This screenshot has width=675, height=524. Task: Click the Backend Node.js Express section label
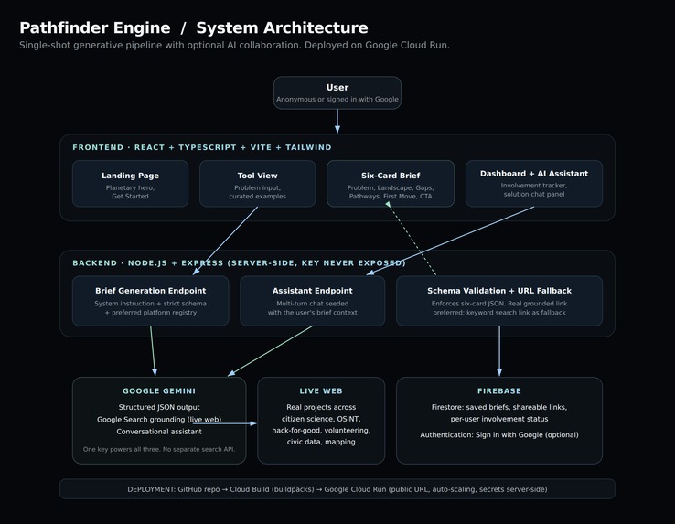pos(239,263)
